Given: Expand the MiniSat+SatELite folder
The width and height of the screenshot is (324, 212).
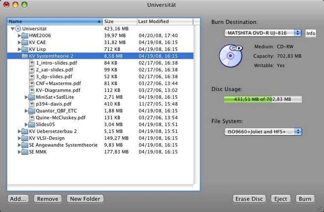Looking at the screenshot, I should click(27, 97).
